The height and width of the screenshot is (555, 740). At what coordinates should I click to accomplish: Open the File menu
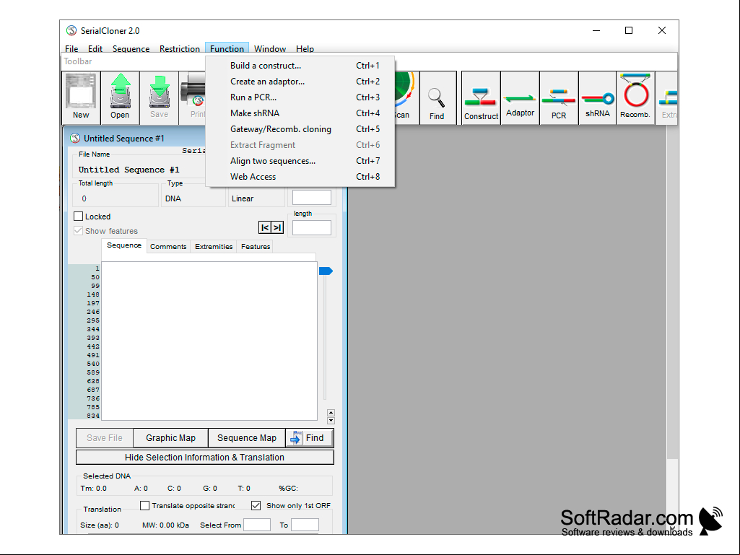[x=71, y=48]
